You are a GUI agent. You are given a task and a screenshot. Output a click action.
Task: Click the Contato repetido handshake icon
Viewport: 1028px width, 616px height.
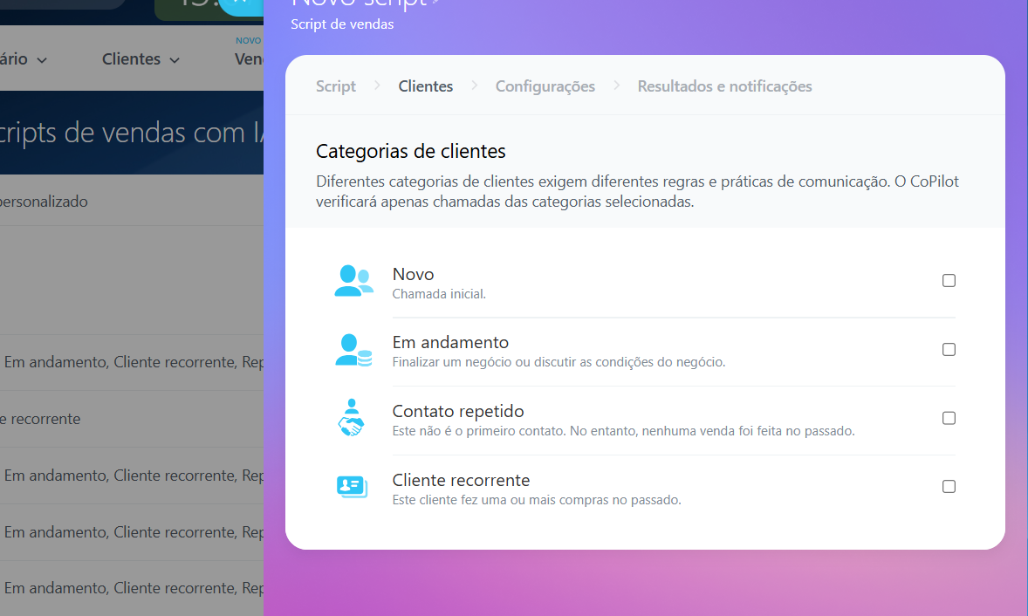(x=351, y=418)
